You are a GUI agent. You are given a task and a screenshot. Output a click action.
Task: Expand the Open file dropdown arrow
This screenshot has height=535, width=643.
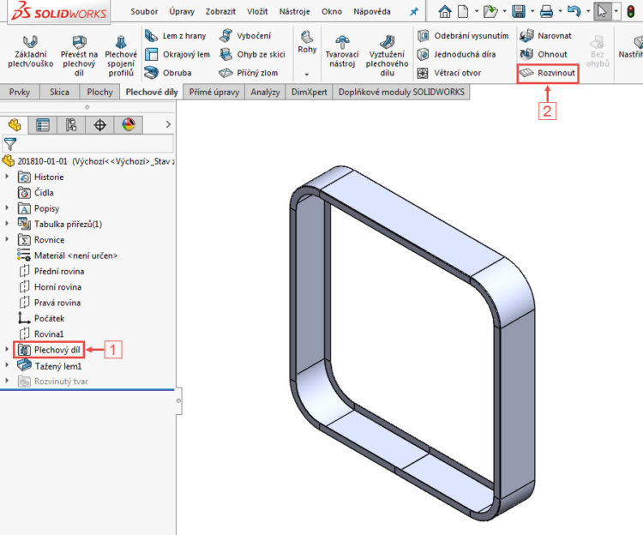click(x=505, y=11)
